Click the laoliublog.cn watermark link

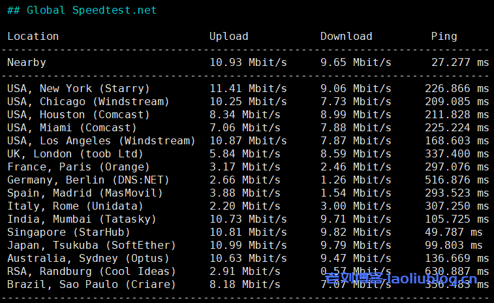pos(401,281)
